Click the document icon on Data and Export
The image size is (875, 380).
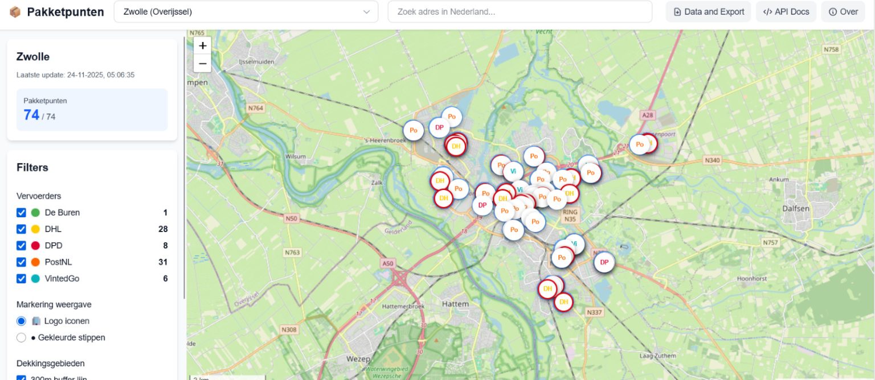(x=677, y=11)
